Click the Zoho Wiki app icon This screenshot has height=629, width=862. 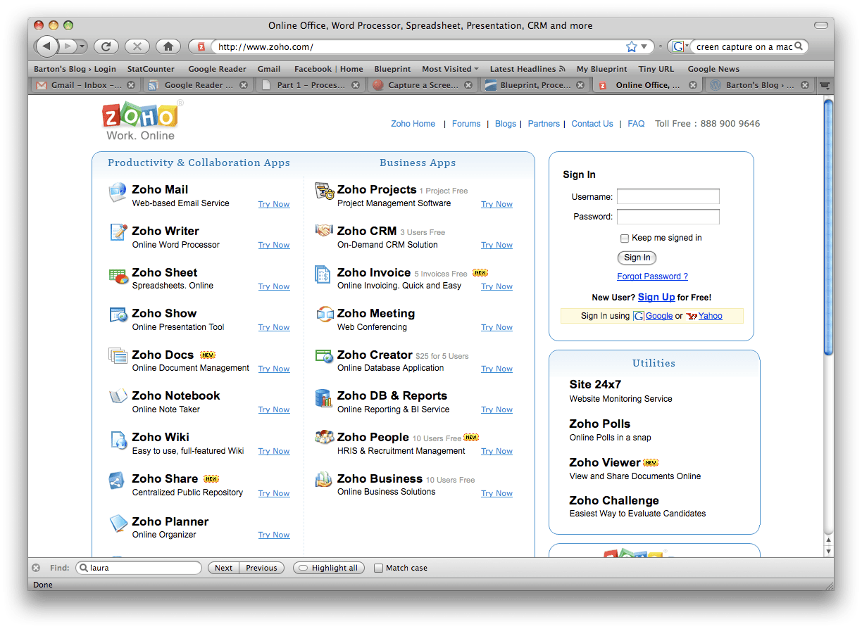[118, 440]
